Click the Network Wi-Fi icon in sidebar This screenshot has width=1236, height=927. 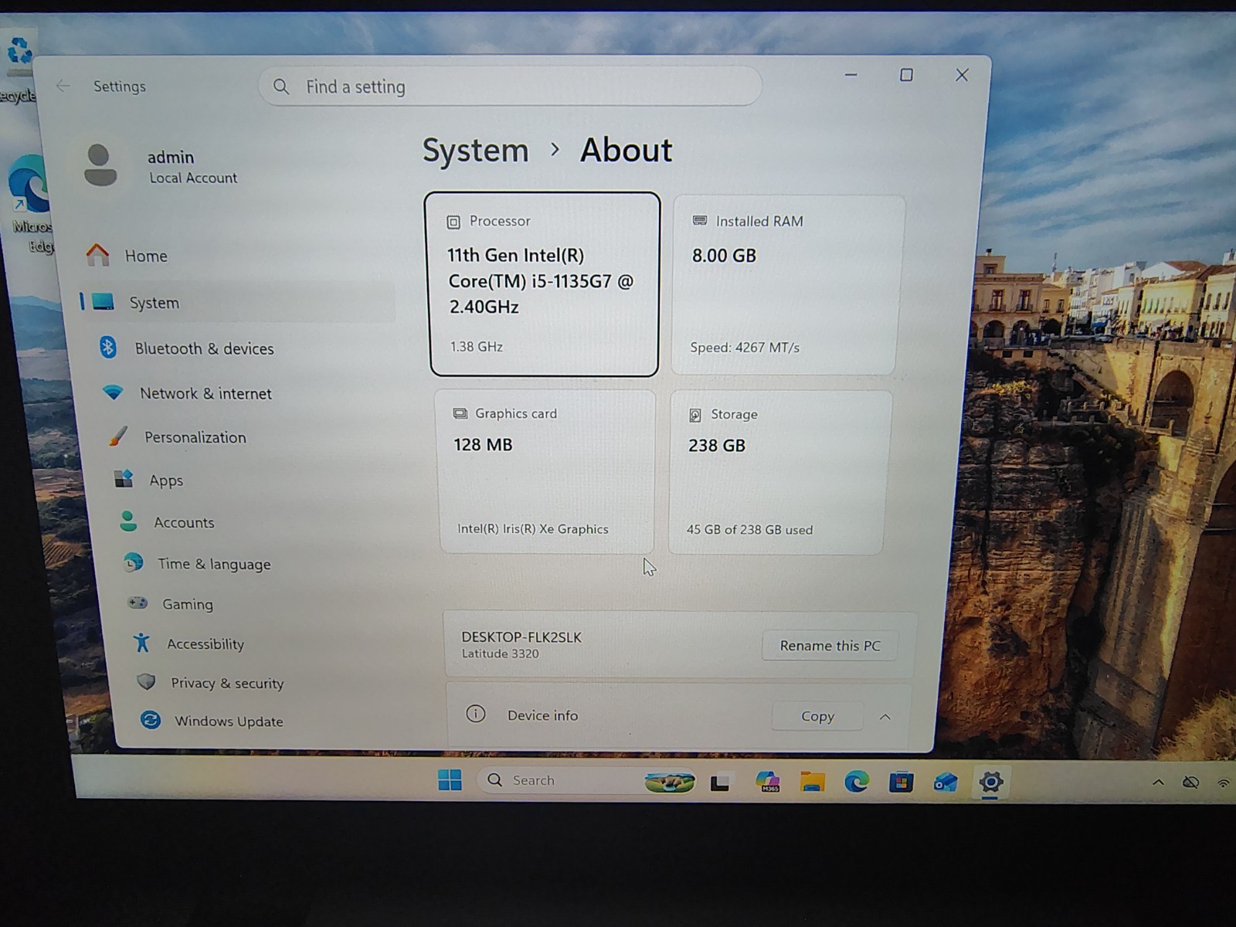113,392
